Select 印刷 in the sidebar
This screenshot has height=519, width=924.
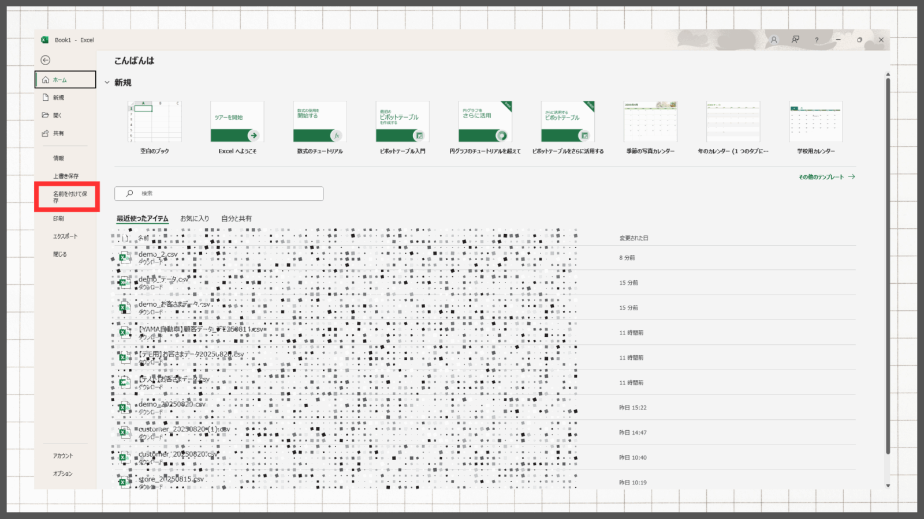(58, 219)
